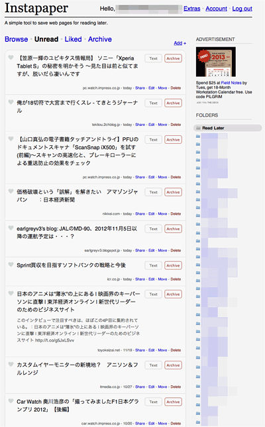Open Text view for カスタムイヤーモニター article
The height and width of the screenshot is (427, 265).
tap(154, 365)
